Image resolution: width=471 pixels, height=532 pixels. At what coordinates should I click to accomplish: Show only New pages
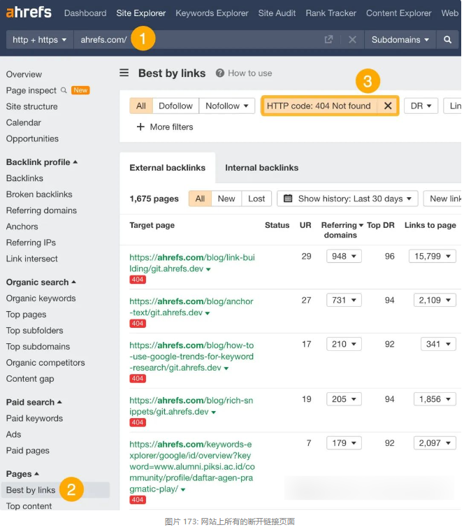click(226, 199)
